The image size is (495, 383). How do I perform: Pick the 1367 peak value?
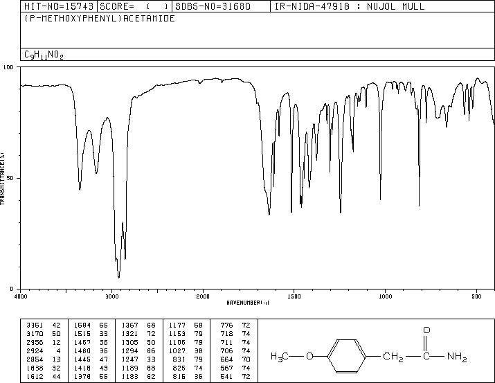click(130, 326)
